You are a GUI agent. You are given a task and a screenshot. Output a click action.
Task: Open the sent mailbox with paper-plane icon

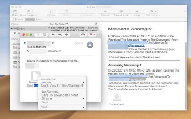[x=15, y=33]
